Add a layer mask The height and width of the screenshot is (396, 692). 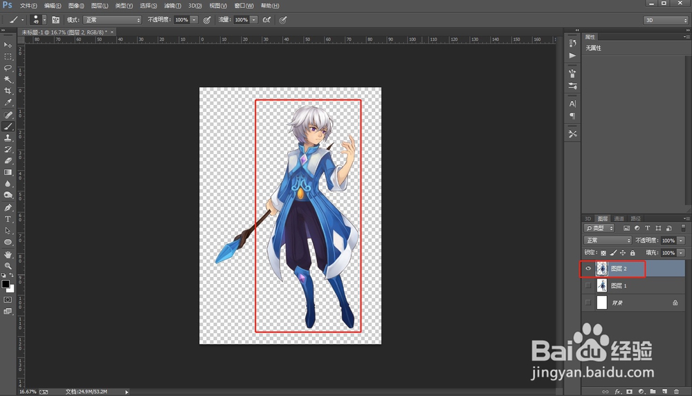[629, 392]
